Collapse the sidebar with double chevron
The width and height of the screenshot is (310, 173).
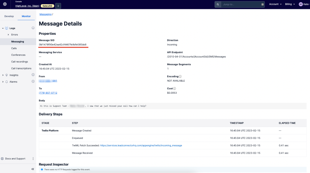33,169
